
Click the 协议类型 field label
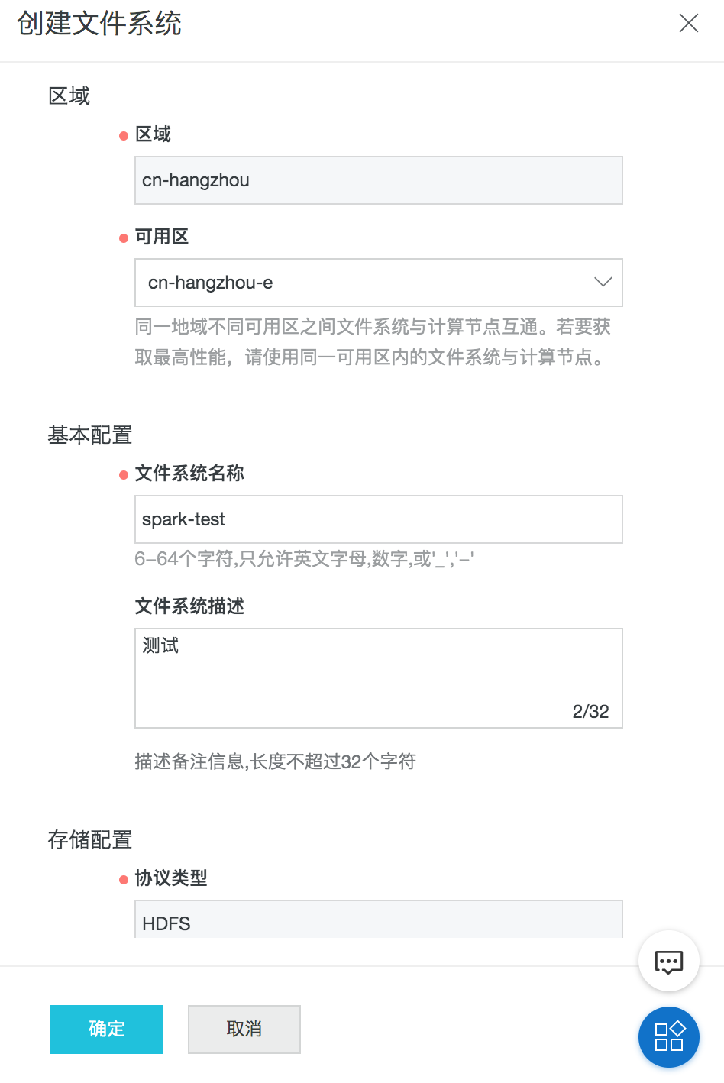point(171,878)
